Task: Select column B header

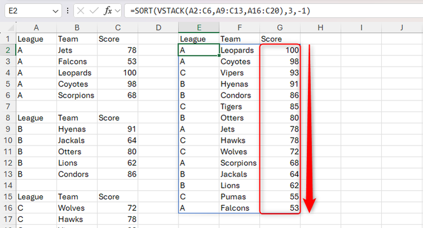Action: tap(77, 28)
